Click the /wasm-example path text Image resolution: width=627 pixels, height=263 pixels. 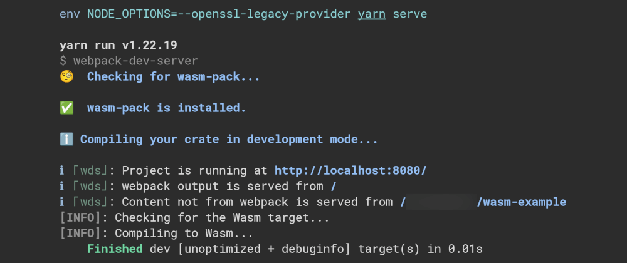522,202
